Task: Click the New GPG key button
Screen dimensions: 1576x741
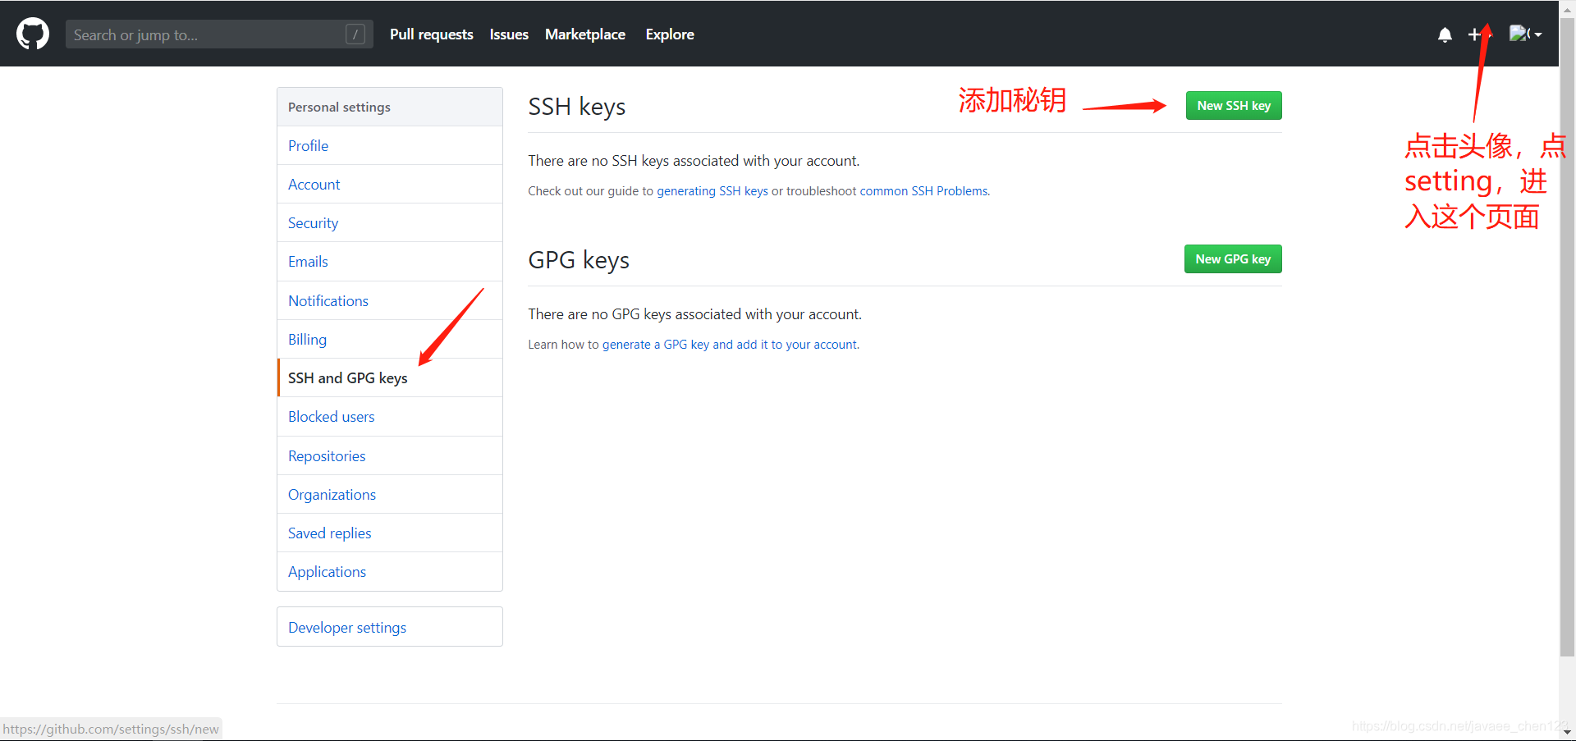Action: pos(1233,258)
